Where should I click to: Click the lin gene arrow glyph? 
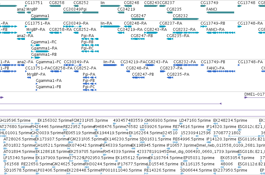pyautogui.click(x=110, y=6)
